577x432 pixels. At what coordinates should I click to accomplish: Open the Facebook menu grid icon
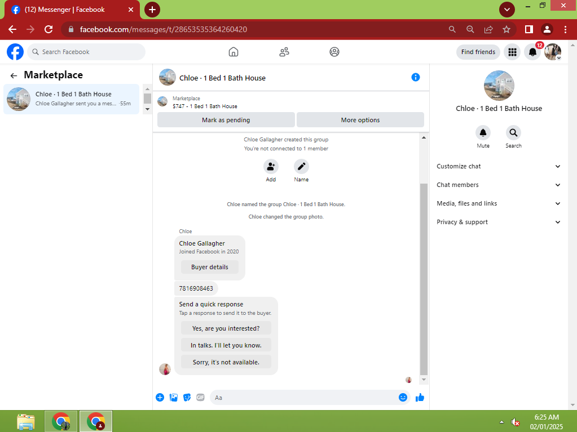click(512, 52)
